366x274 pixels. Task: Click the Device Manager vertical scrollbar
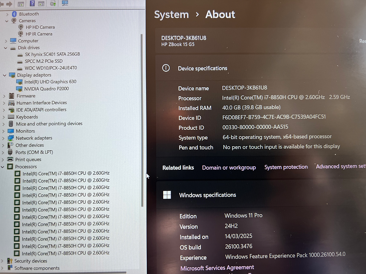point(142,120)
